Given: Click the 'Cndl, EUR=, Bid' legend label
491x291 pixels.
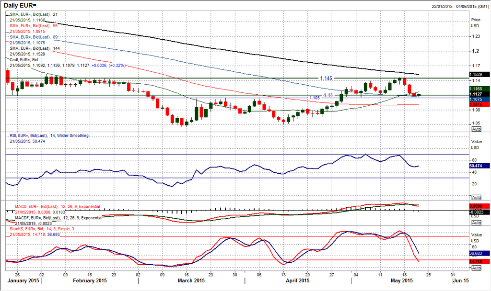Looking at the screenshot, I should (x=24, y=59).
